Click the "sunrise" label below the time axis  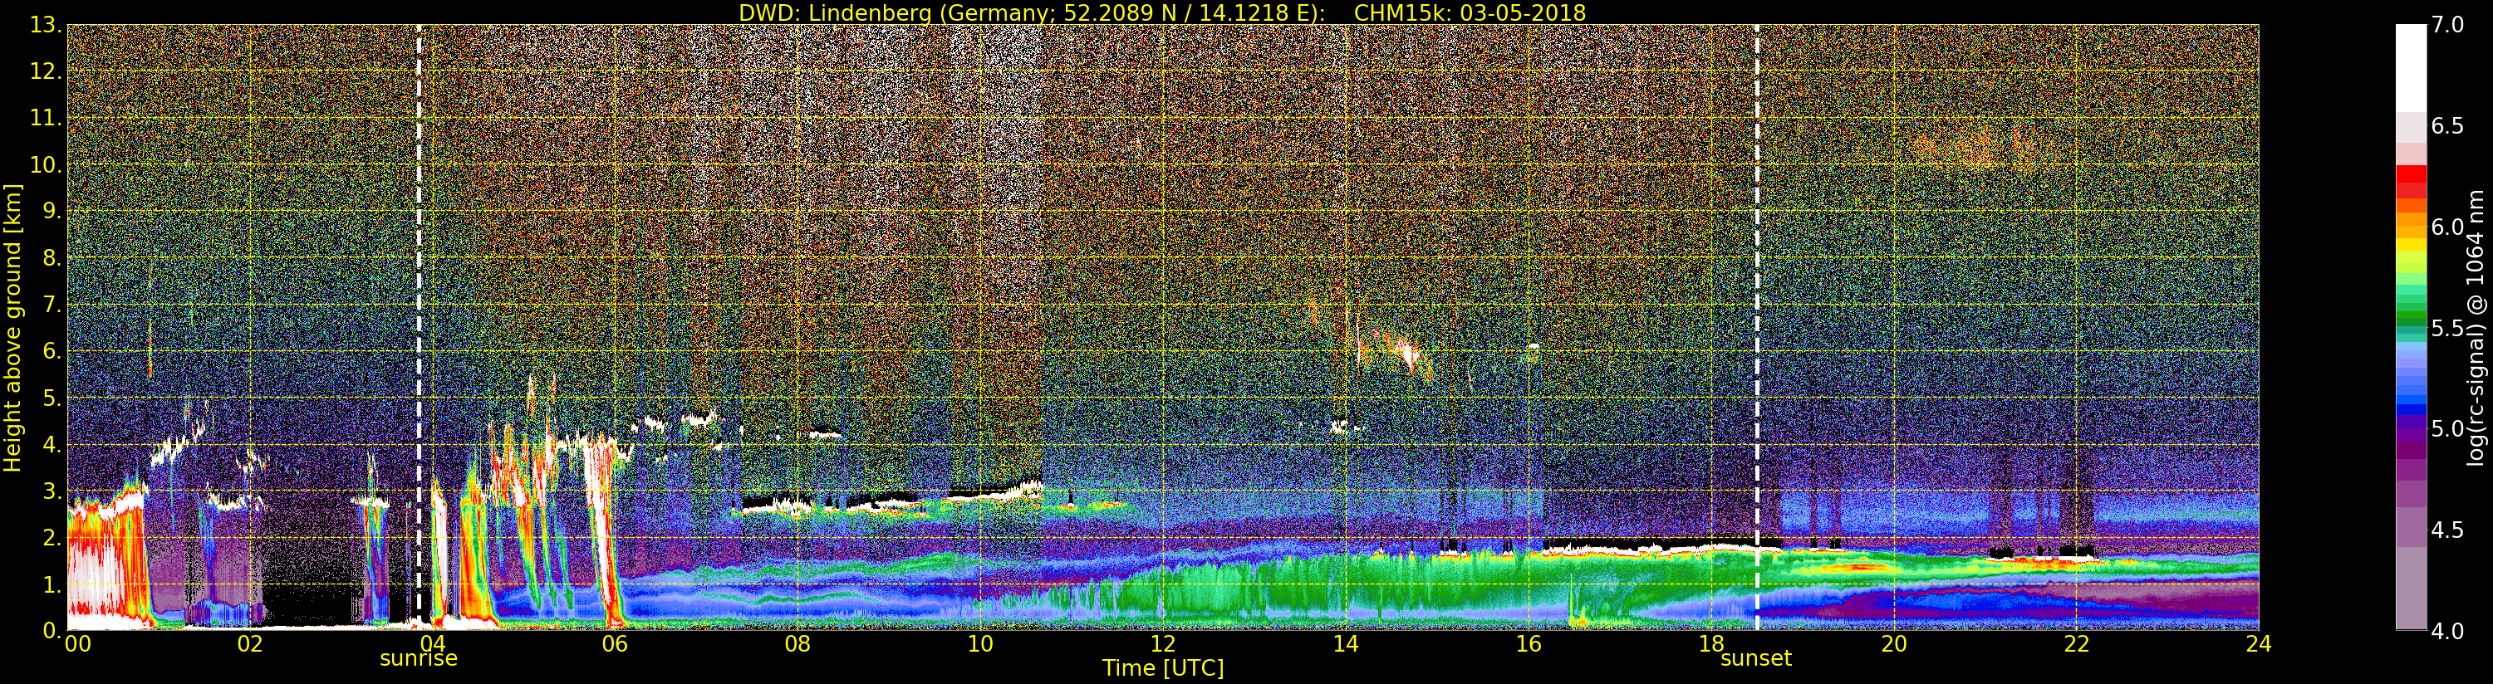point(418,659)
